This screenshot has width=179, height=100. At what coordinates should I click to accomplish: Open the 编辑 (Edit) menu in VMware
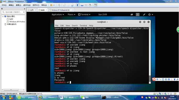tap(11, 5)
